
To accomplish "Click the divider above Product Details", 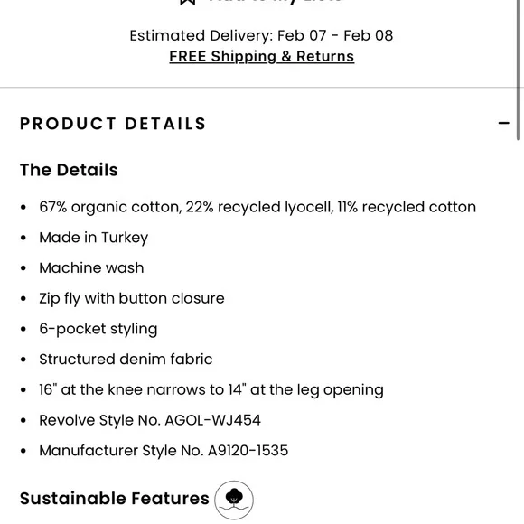I will click(257, 88).
